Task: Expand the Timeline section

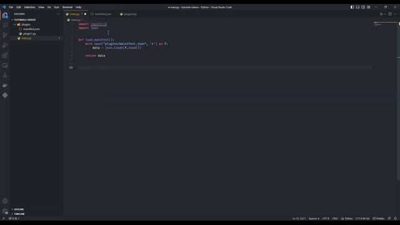Action: click(x=19, y=214)
